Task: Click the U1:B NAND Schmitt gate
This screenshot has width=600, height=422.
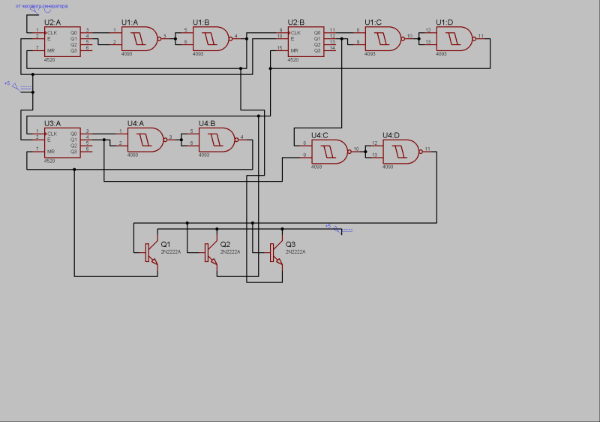Action: click(212, 39)
